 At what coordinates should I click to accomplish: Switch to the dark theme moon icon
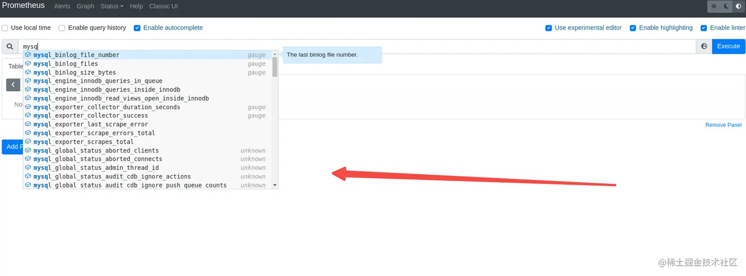pos(726,6)
